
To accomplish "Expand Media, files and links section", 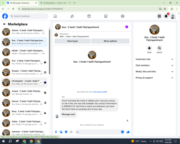I will pos(154,72).
